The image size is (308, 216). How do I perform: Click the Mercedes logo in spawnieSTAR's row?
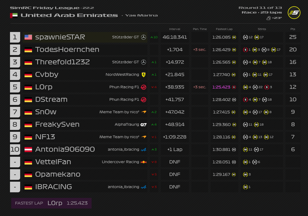click(143, 37)
